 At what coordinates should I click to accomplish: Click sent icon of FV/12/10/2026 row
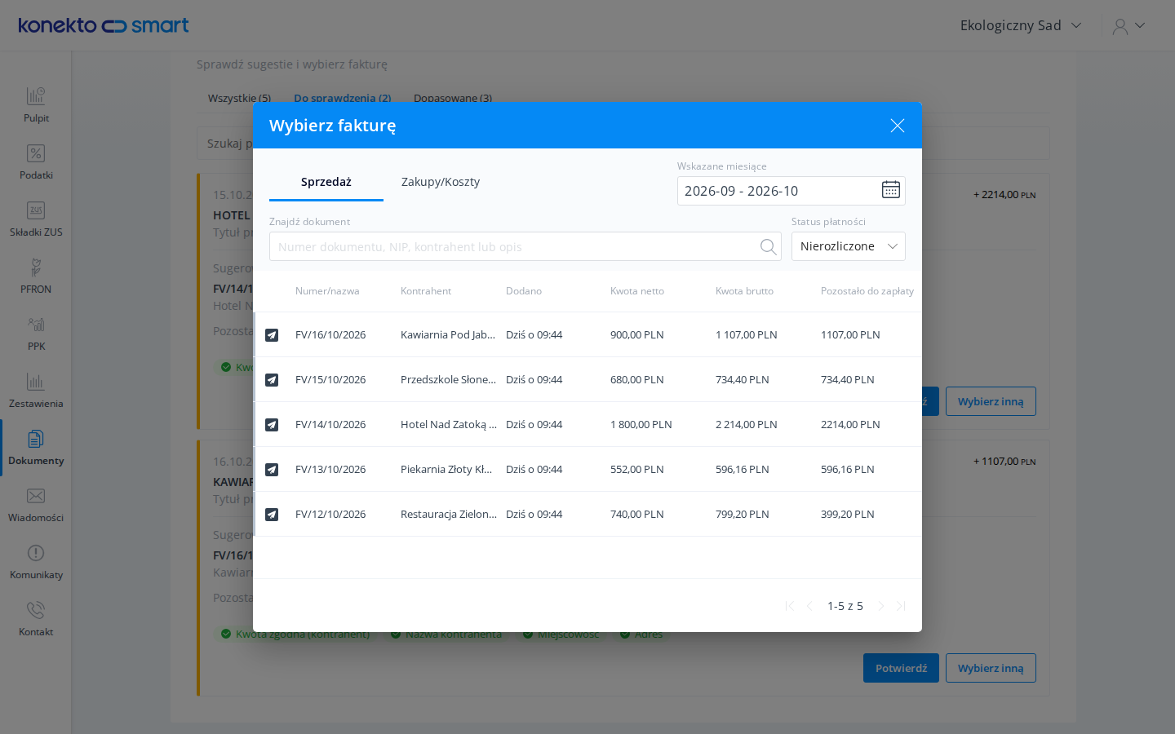point(272,515)
